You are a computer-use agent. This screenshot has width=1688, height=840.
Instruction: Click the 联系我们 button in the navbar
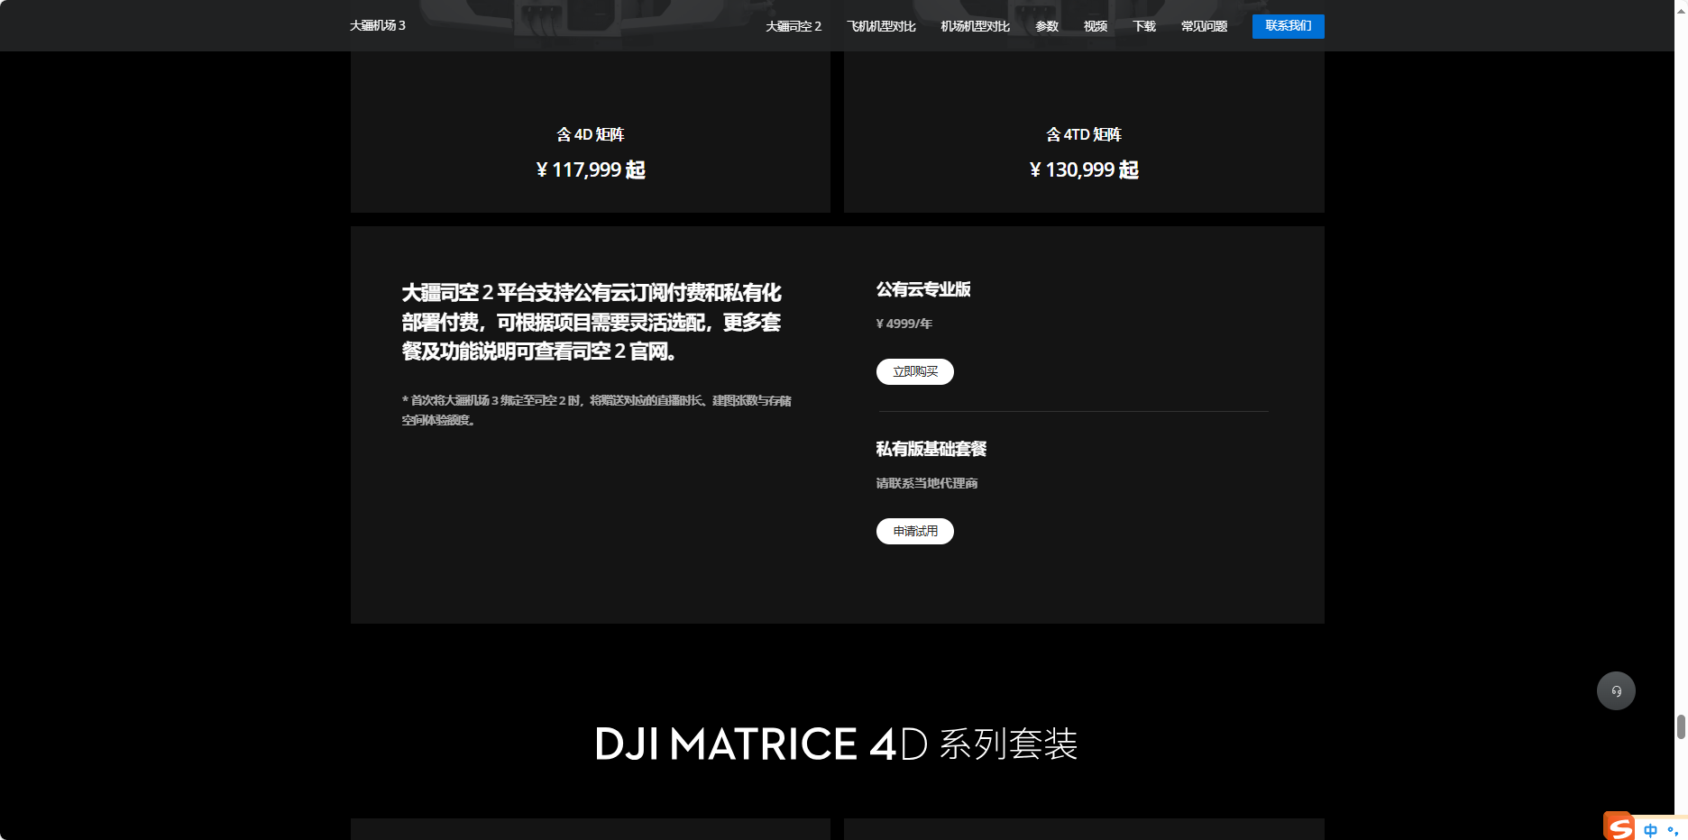[1288, 26]
